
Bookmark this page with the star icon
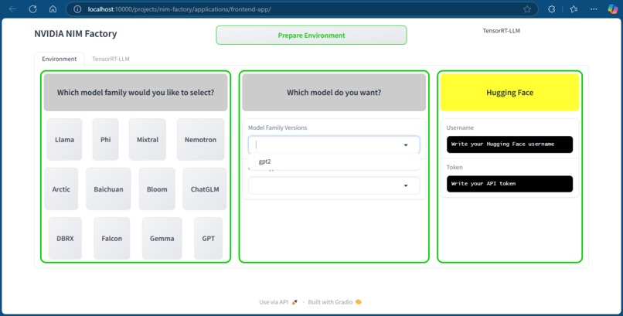tap(527, 9)
